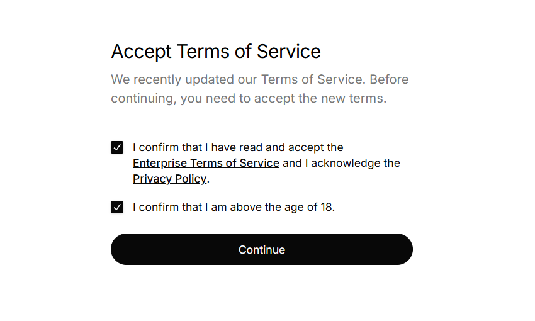Click the checkmark icon beside the age confirmation

(x=117, y=207)
